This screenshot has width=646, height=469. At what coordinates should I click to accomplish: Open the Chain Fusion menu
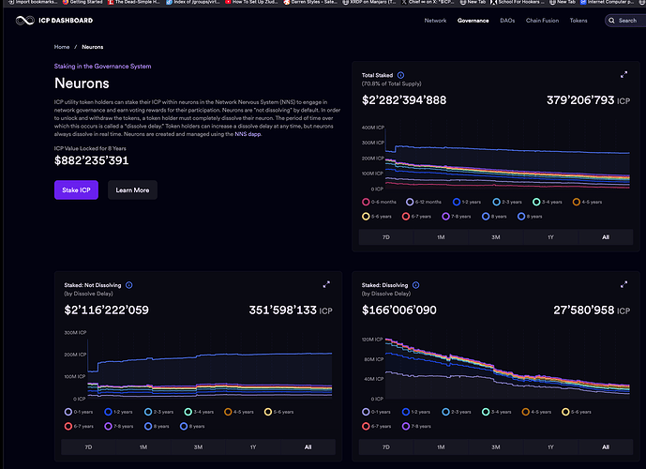[542, 21]
